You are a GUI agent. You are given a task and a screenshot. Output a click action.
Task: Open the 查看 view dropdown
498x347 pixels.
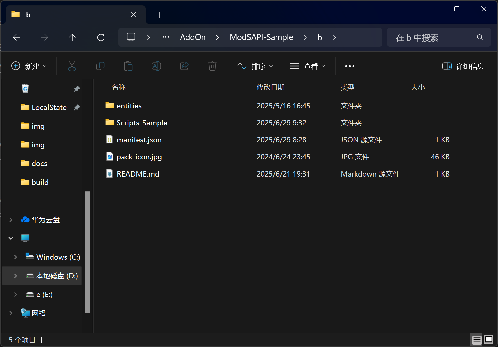(x=308, y=66)
